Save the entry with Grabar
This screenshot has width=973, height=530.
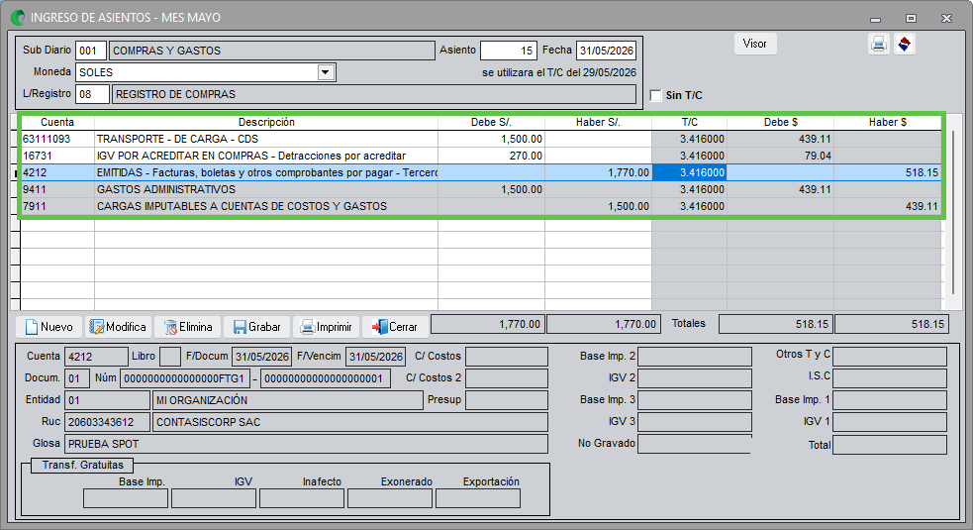coord(256,327)
